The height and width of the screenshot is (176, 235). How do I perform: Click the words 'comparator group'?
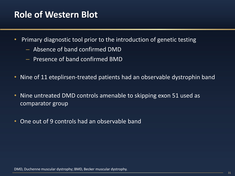pos(44,103)
